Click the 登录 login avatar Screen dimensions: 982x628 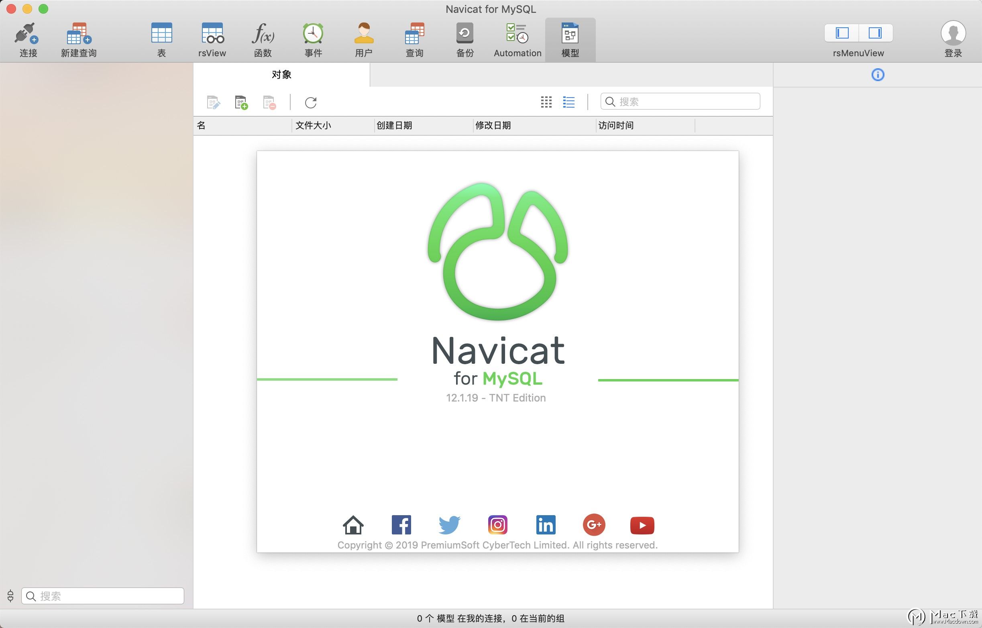click(953, 33)
